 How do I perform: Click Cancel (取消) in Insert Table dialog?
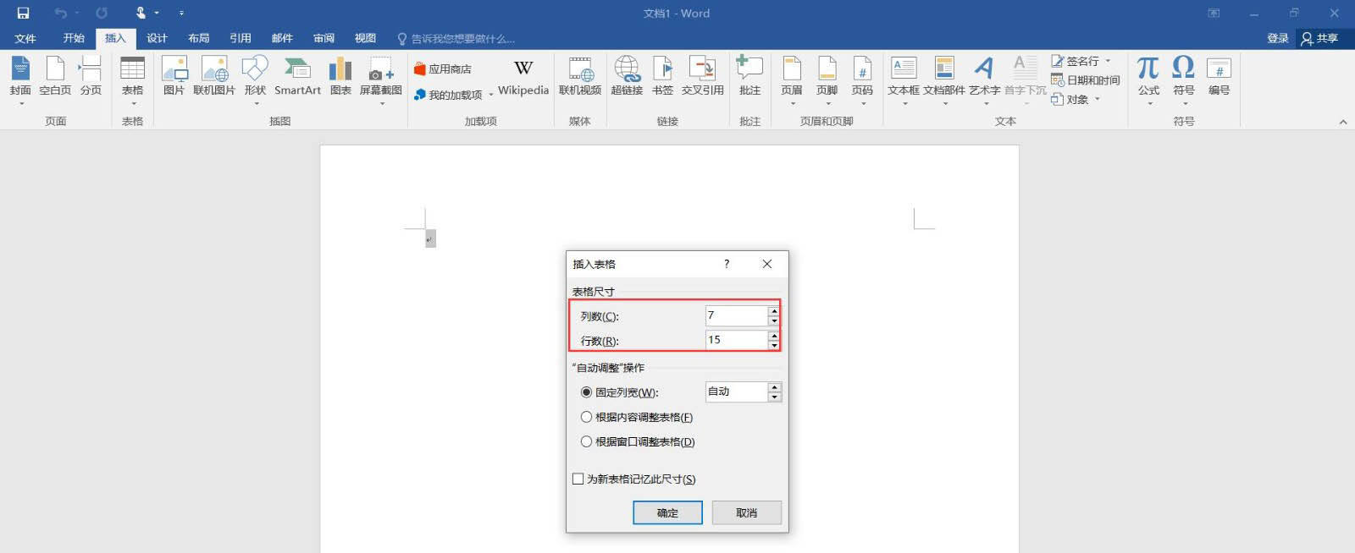click(x=746, y=512)
